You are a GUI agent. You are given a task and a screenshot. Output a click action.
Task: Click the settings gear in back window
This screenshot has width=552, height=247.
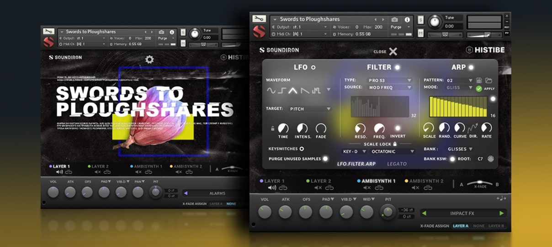[149, 59]
